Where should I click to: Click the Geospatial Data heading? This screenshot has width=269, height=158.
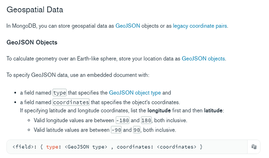pos(35,10)
